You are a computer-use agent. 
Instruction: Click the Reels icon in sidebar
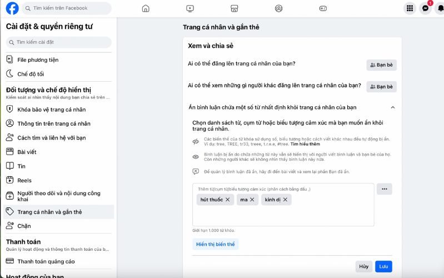tap(9, 180)
